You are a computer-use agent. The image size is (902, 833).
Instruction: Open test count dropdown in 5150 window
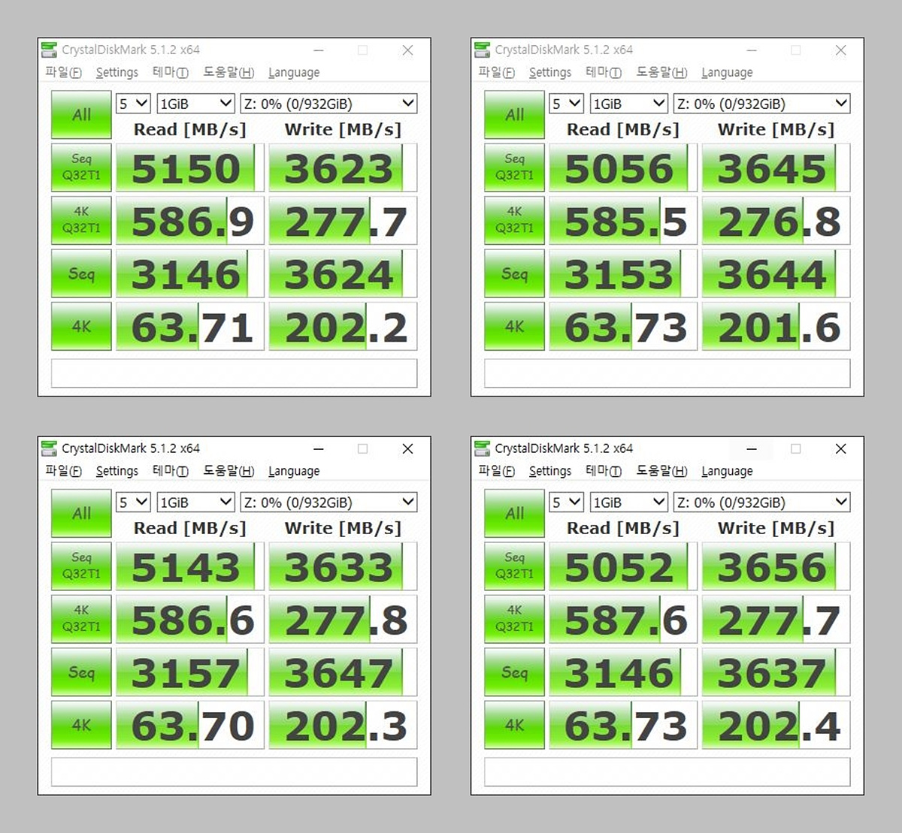click(x=133, y=104)
